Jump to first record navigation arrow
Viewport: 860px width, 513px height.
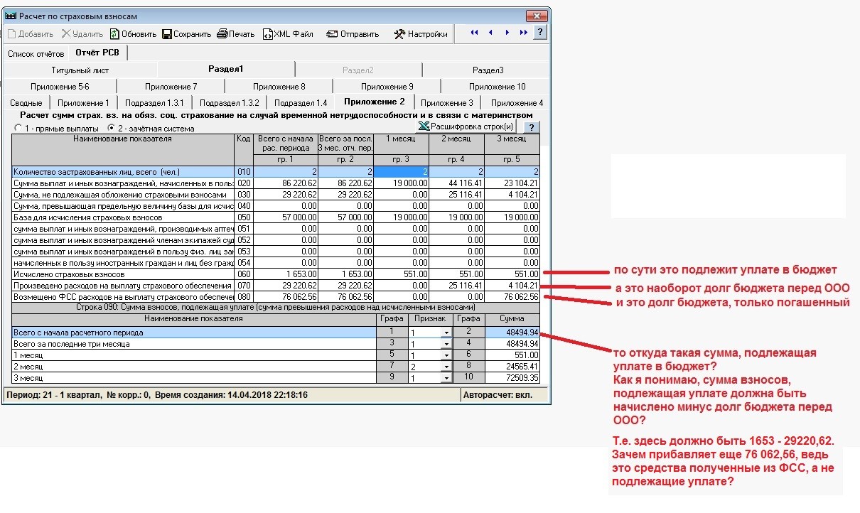click(474, 33)
